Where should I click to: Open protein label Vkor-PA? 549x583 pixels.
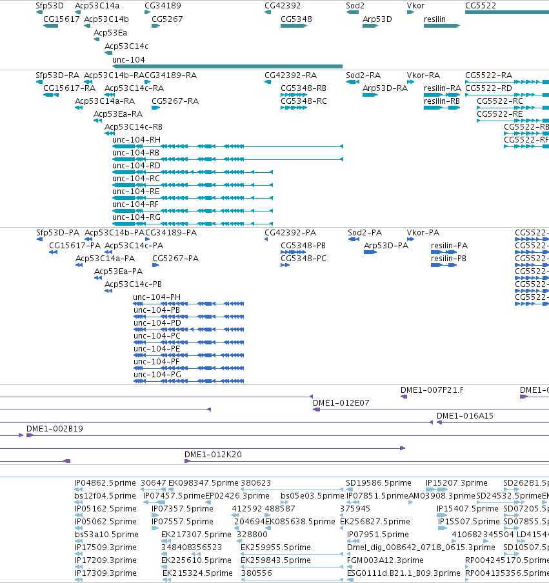click(x=423, y=233)
